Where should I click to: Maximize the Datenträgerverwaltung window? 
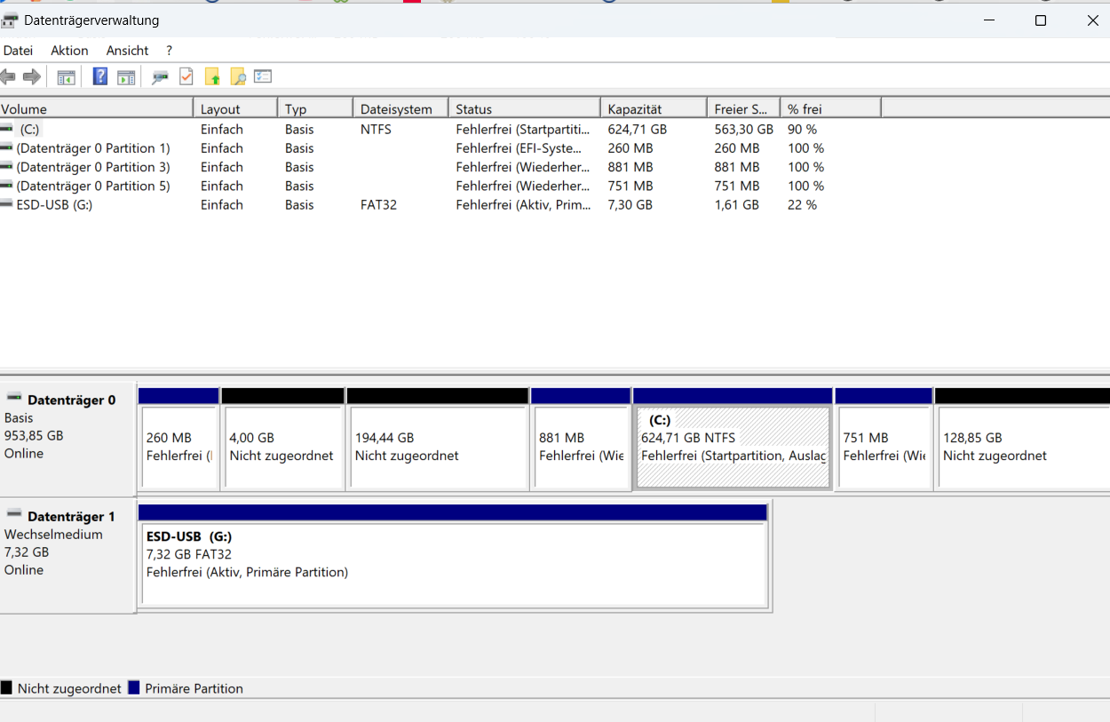(x=1041, y=20)
